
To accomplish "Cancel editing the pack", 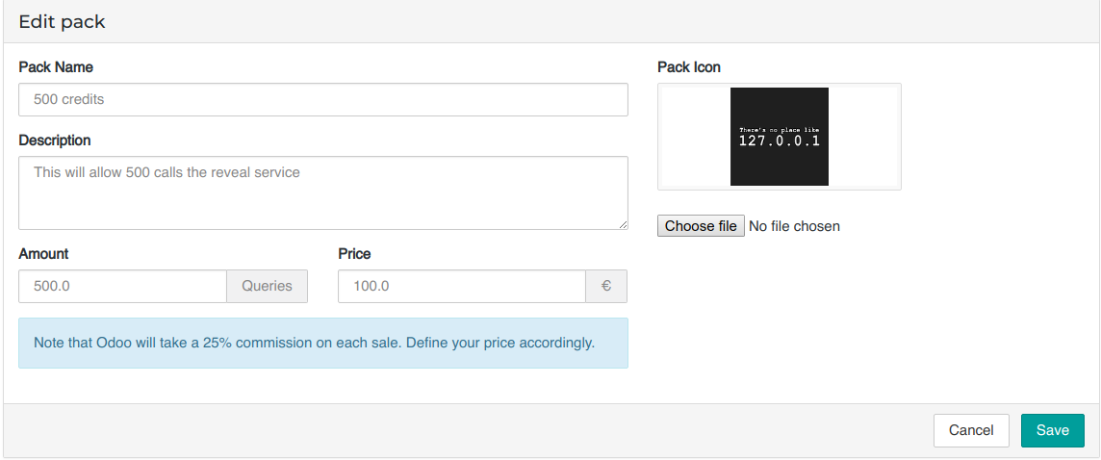I will pyautogui.click(x=970, y=430).
